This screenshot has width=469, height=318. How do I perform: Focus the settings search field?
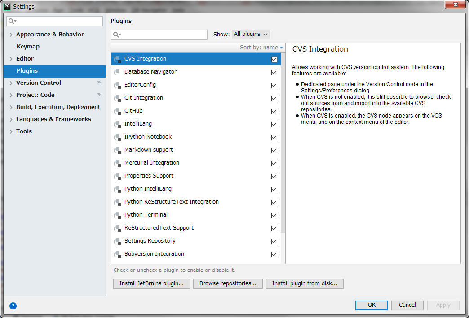54,21
